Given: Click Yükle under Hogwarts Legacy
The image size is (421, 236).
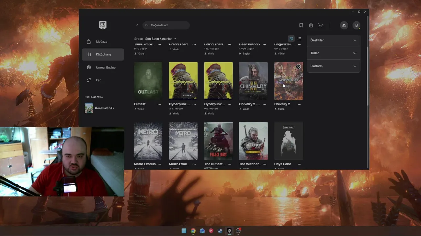Looking at the screenshot, I should (x=279, y=54).
